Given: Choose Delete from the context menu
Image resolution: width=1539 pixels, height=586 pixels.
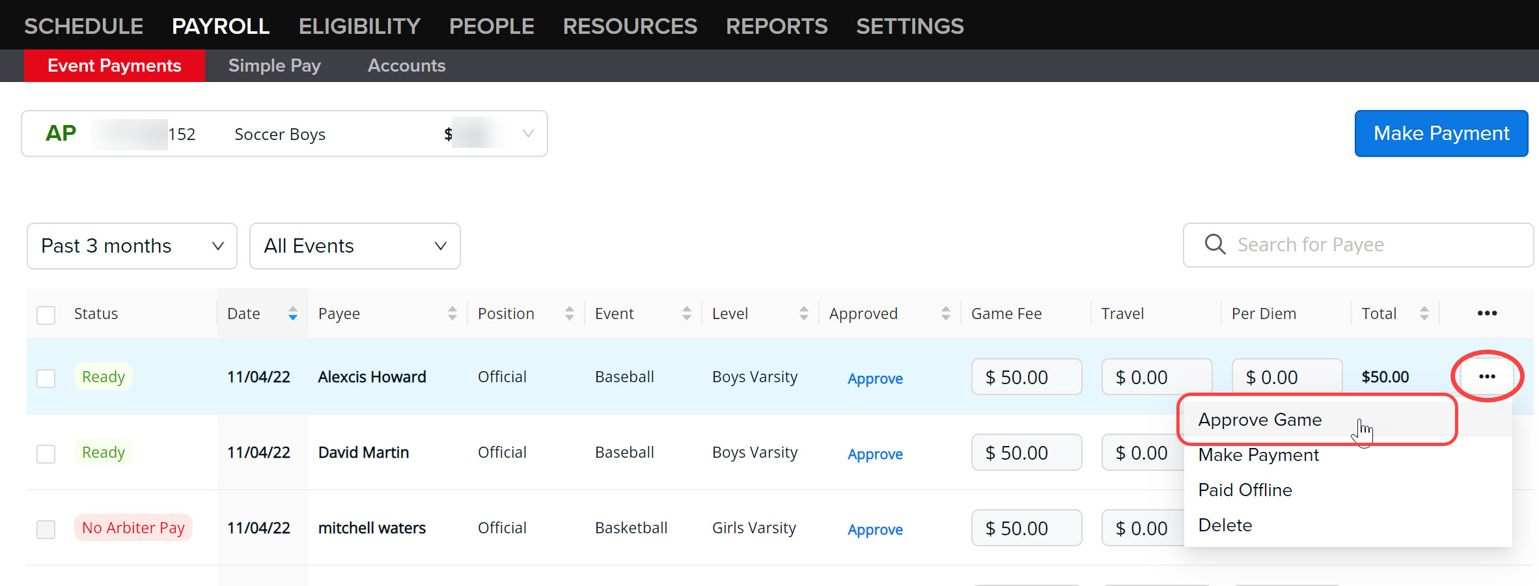Looking at the screenshot, I should [x=1348, y=525].
